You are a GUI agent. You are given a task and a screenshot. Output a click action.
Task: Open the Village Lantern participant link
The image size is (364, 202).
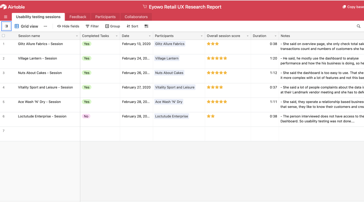167,58
